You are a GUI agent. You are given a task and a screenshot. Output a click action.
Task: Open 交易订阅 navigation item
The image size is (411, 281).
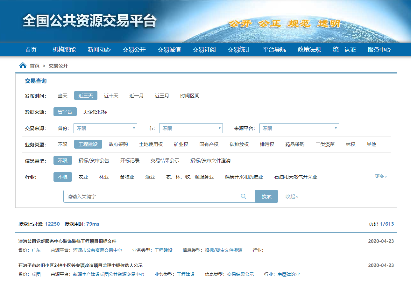click(204, 50)
